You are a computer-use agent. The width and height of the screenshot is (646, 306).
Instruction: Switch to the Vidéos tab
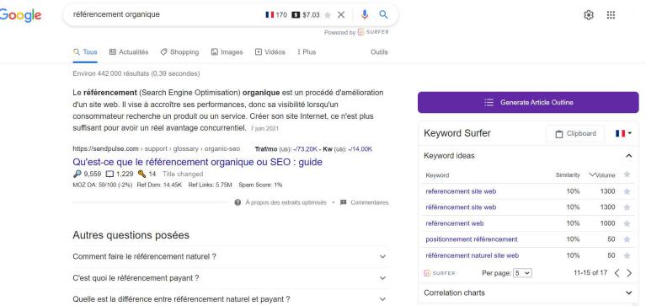click(270, 52)
